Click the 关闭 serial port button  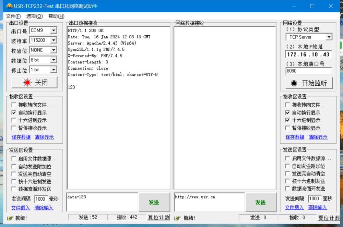point(34,82)
